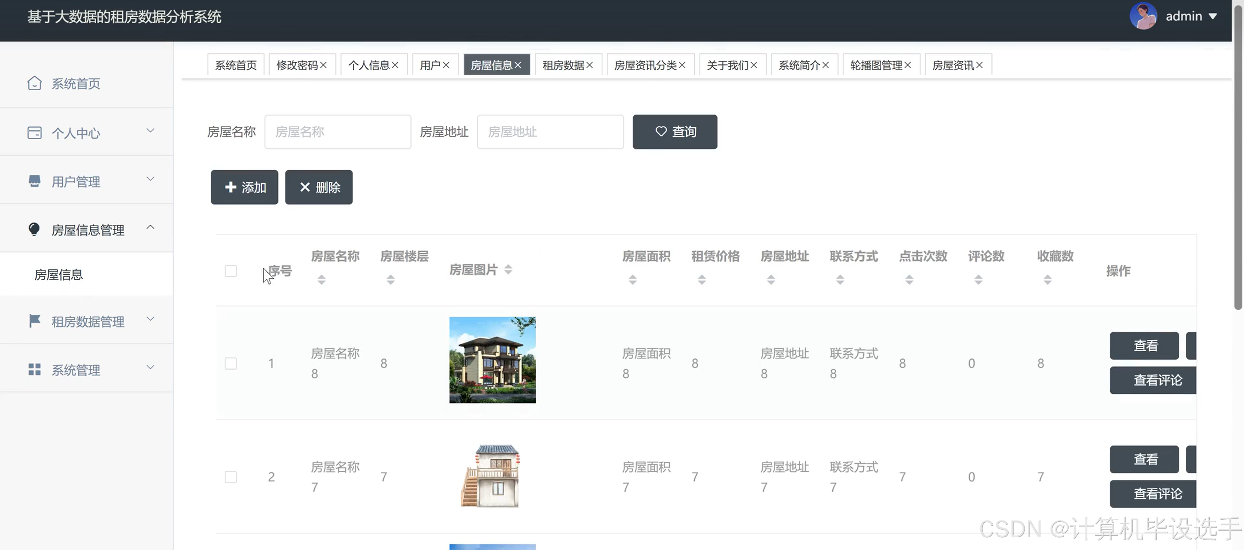Close the 系统简介 tab with its X

tap(825, 65)
